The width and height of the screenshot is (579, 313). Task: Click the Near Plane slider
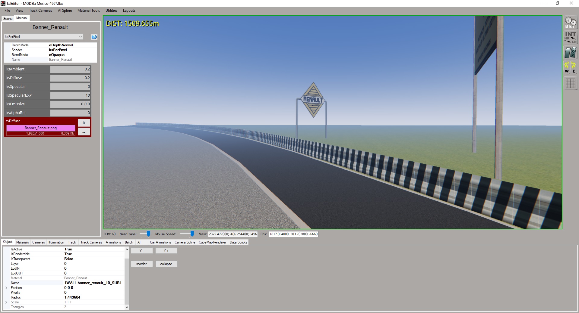pyautogui.click(x=145, y=234)
